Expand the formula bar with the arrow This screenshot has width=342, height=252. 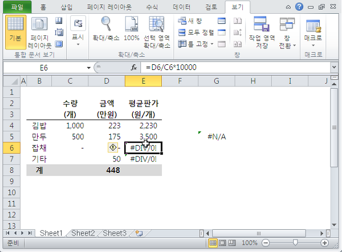pos(334,68)
